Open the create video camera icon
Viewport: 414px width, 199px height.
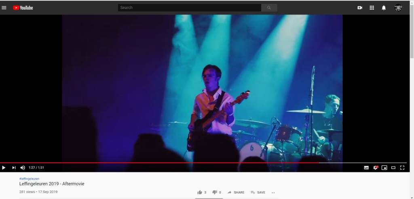(360, 8)
